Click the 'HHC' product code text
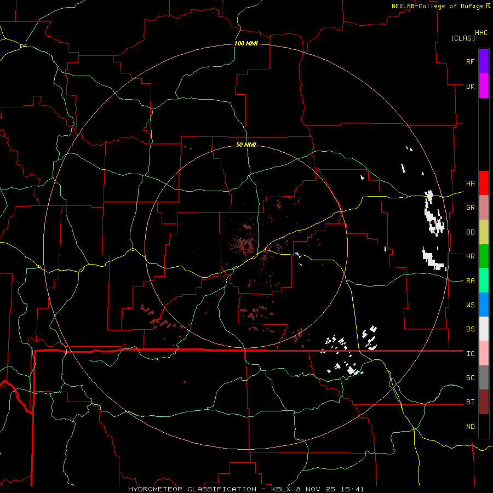This screenshot has width=493, height=493. (x=481, y=33)
